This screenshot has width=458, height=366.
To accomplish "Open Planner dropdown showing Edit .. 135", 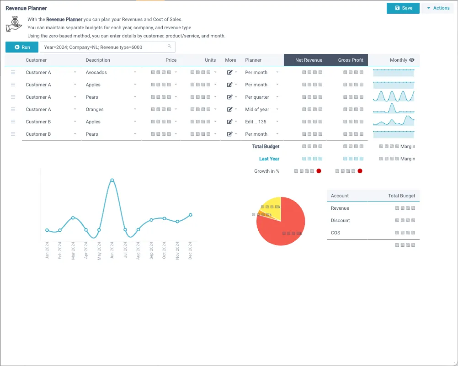I will pos(277,122).
